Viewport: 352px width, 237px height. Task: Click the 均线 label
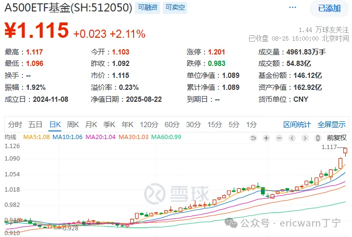coord(11,137)
